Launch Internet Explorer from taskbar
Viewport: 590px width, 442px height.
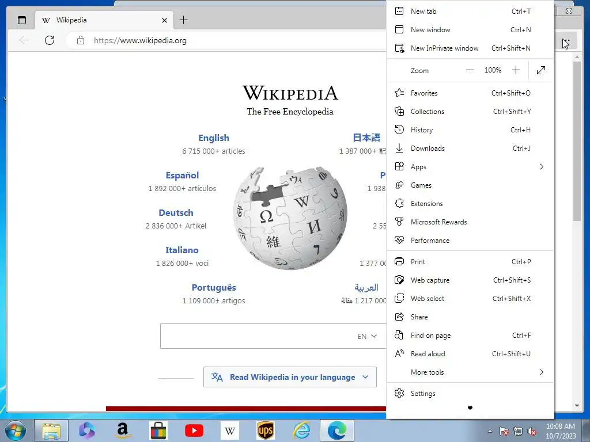pos(301,430)
